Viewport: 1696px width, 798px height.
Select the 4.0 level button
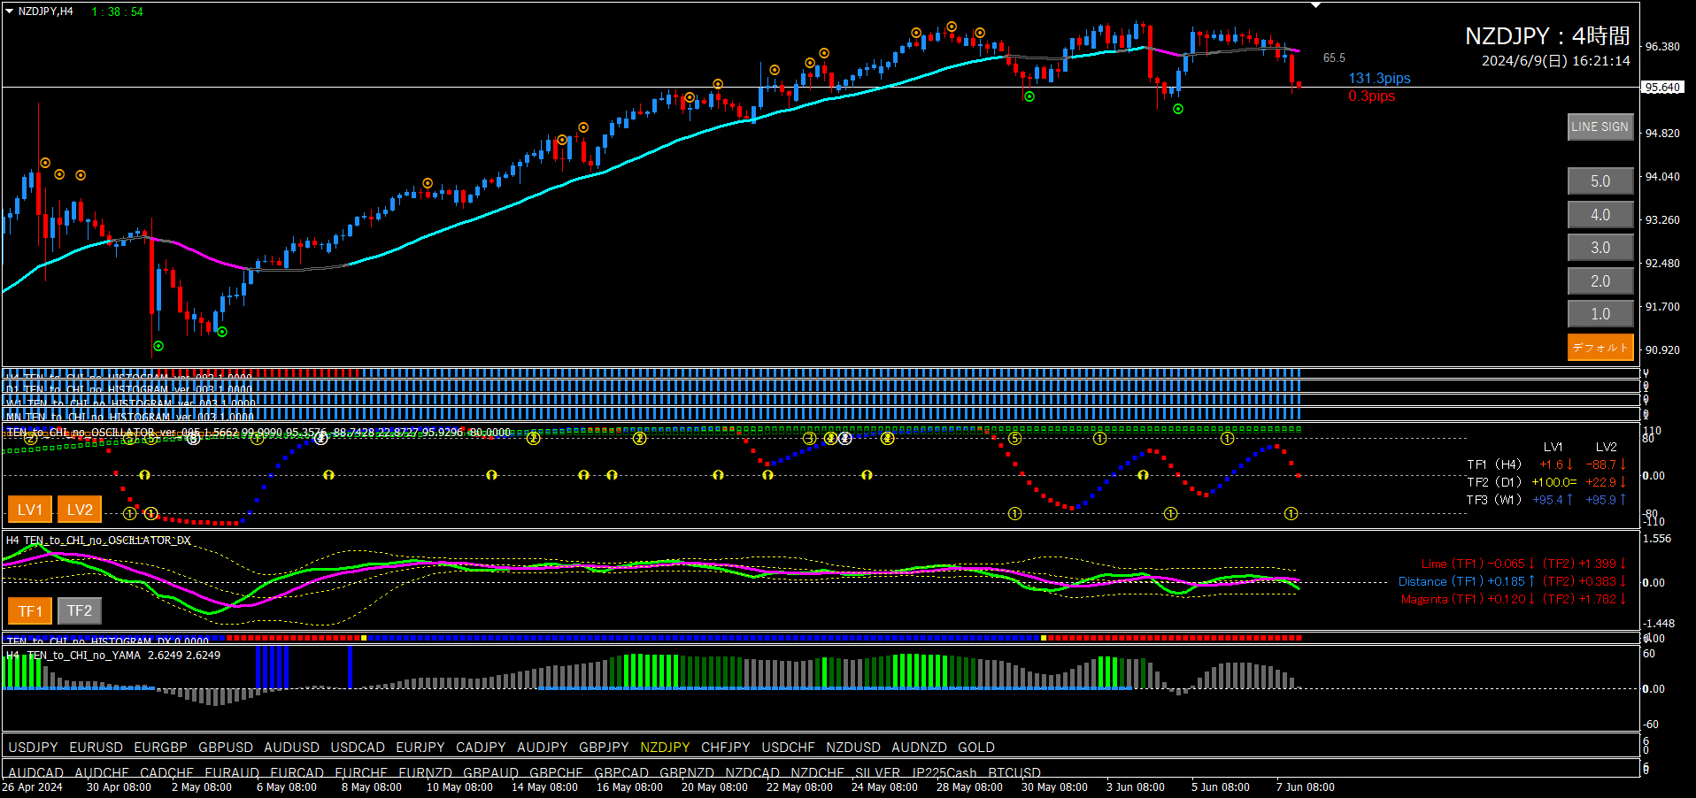pos(1600,215)
